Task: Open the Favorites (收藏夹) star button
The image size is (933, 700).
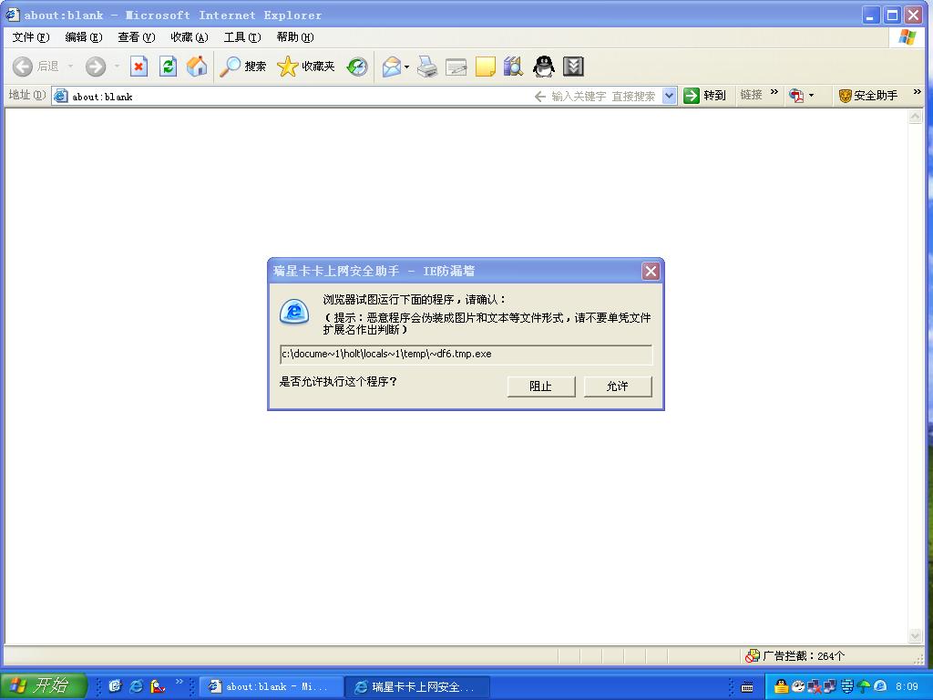Action: tap(306, 66)
